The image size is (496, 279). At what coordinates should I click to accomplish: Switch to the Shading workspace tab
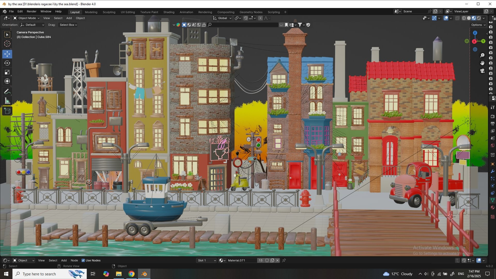pos(169,12)
